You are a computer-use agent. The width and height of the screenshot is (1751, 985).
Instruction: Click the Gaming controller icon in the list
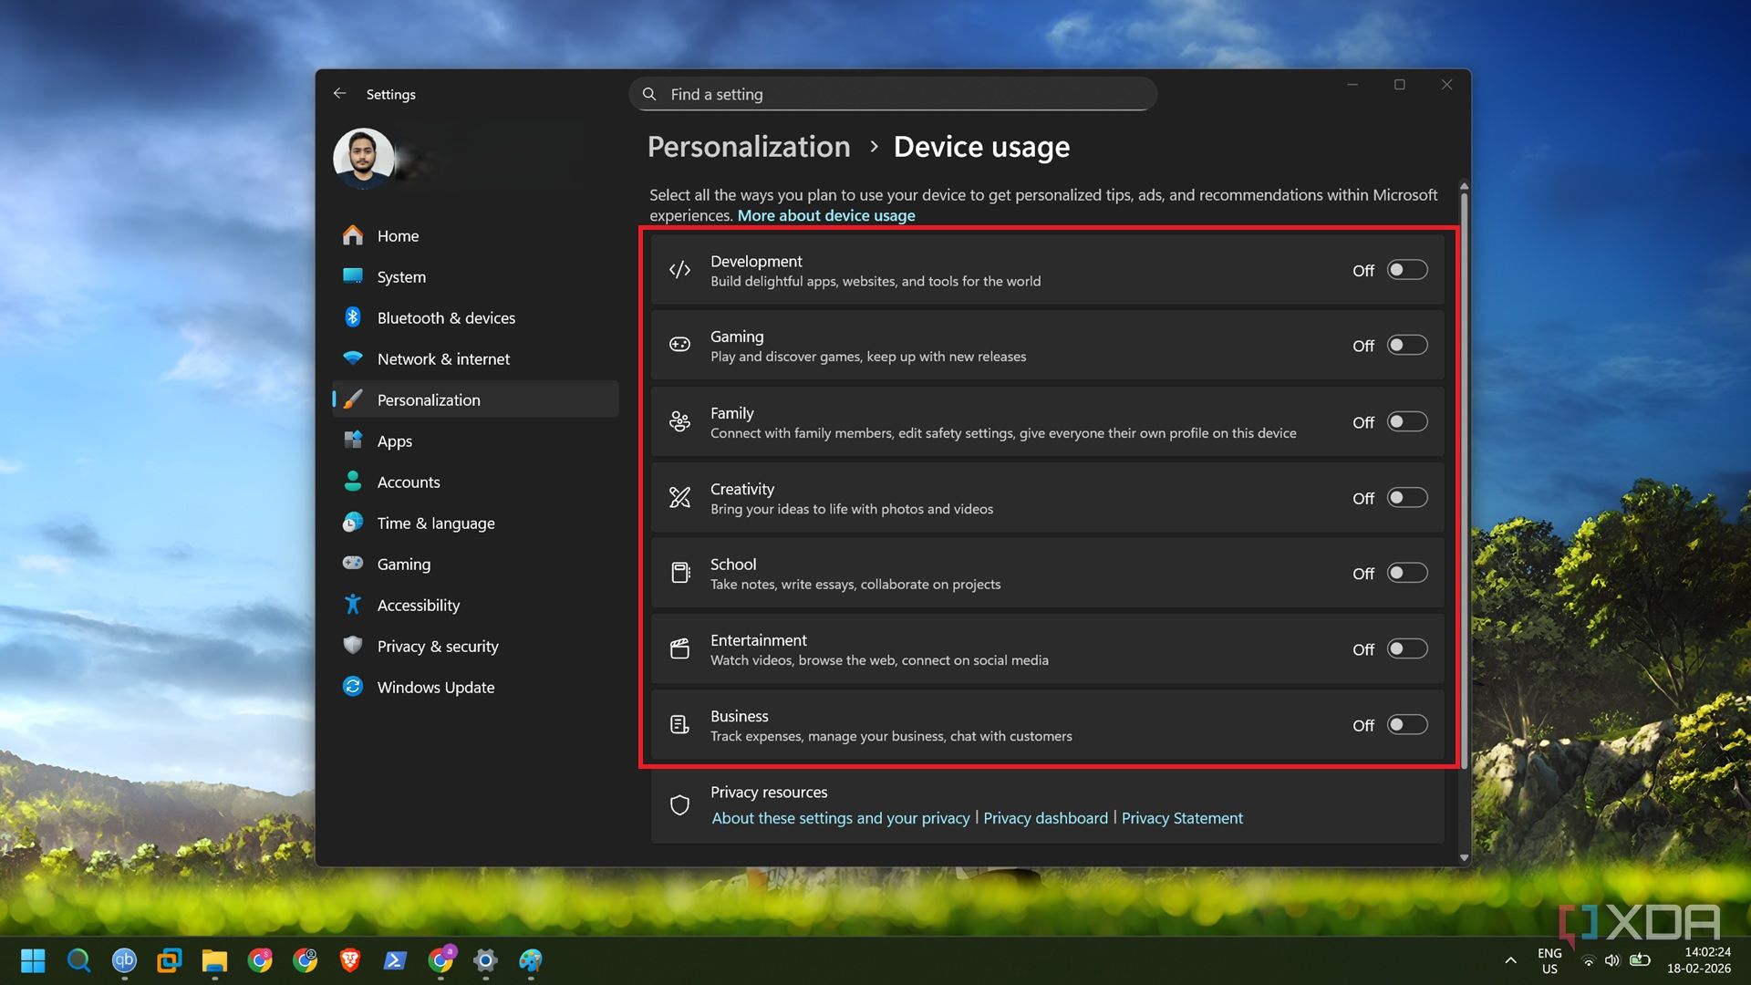coord(679,345)
